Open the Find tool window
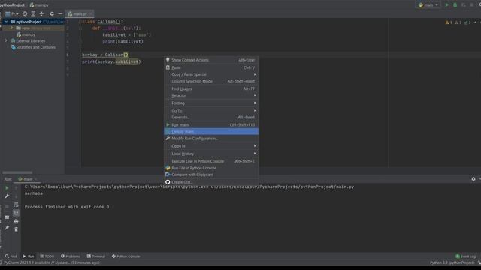The width and height of the screenshot is (481, 270). pyautogui.click(x=11, y=256)
